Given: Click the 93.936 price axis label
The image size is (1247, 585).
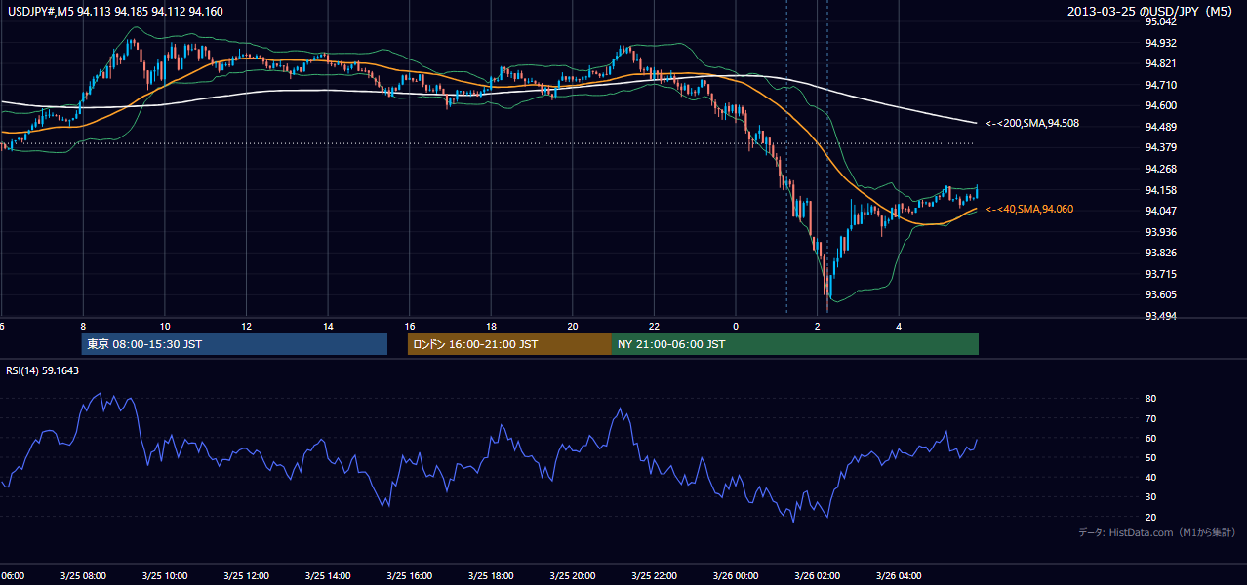Looking at the screenshot, I should pyautogui.click(x=1161, y=232).
